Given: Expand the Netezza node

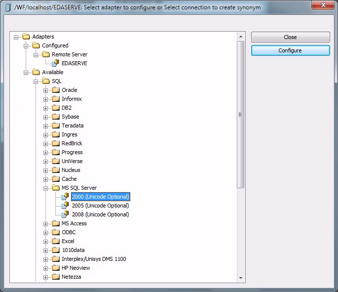Looking at the screenshot, I should click(45, 277).
